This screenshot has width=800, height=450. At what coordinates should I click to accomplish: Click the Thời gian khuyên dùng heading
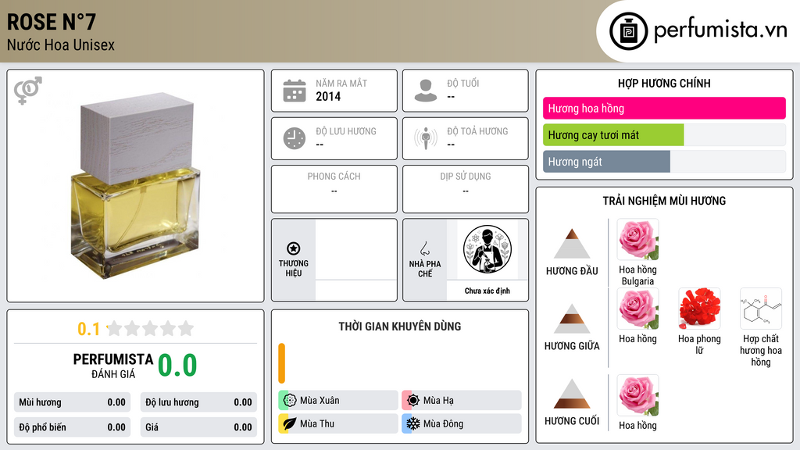tap(400, 327)
